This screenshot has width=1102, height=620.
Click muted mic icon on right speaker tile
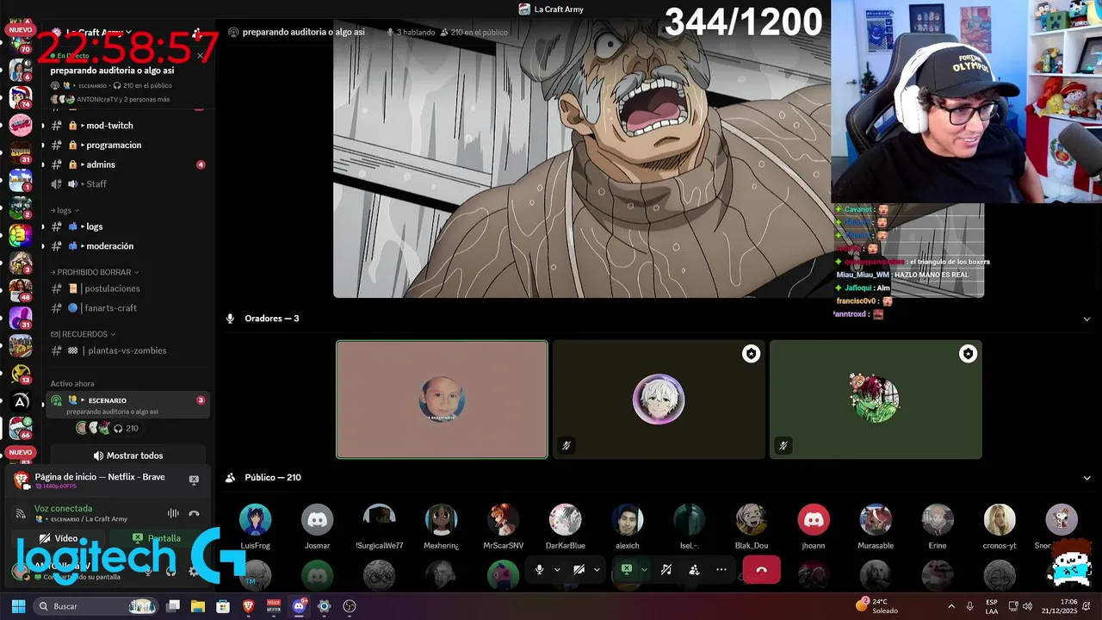point(783,445)
